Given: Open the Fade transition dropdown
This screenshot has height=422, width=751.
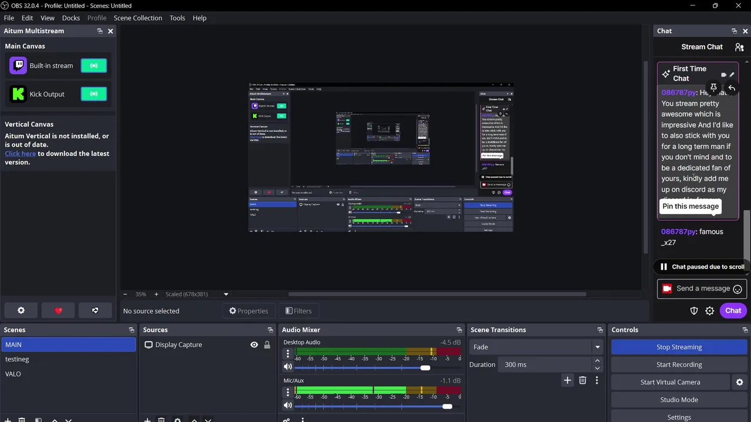Looking at the screenshot, I should click(536, 347).
